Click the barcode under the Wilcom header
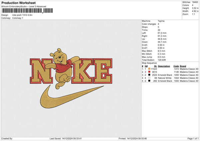This screenshot has width=200, height=141. pyautogui.click(x=27, y=11)
